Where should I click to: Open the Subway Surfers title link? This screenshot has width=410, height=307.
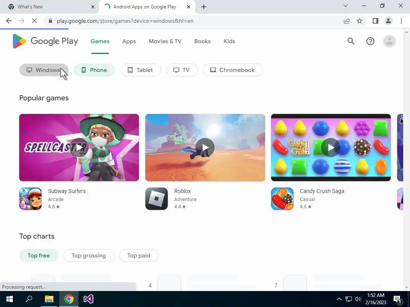point(67,191)
